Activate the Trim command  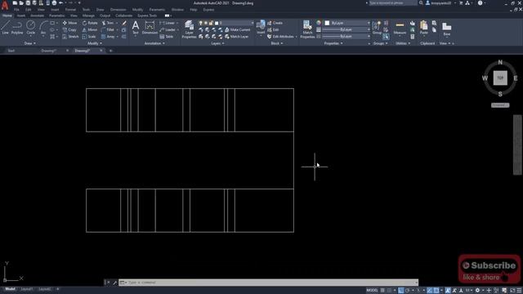[108, 23]
